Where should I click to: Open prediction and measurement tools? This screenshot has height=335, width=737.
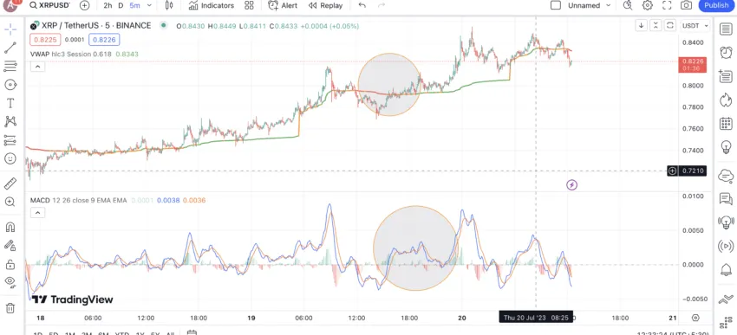click(10, 140)
